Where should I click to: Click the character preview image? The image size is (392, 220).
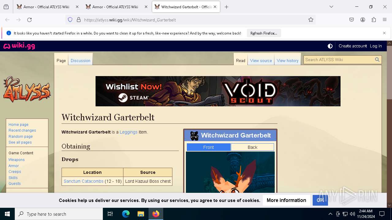click(x=230, y=172)
